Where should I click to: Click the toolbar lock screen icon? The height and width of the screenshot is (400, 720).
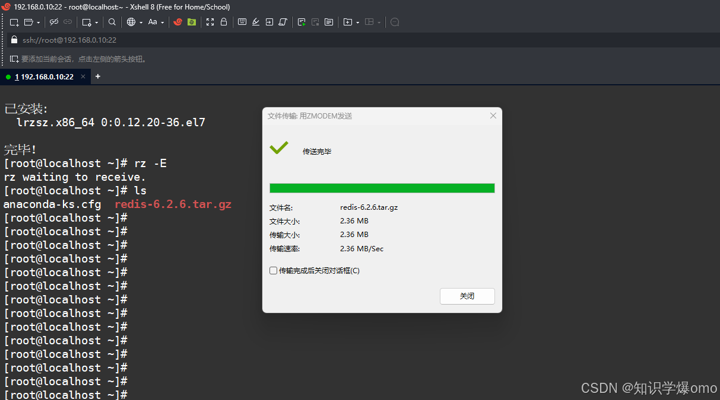[224, 22]
